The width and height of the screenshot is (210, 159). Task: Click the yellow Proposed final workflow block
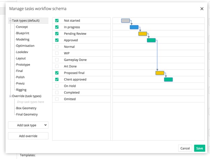(160, 73)
